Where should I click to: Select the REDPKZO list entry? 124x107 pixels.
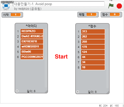32,31
